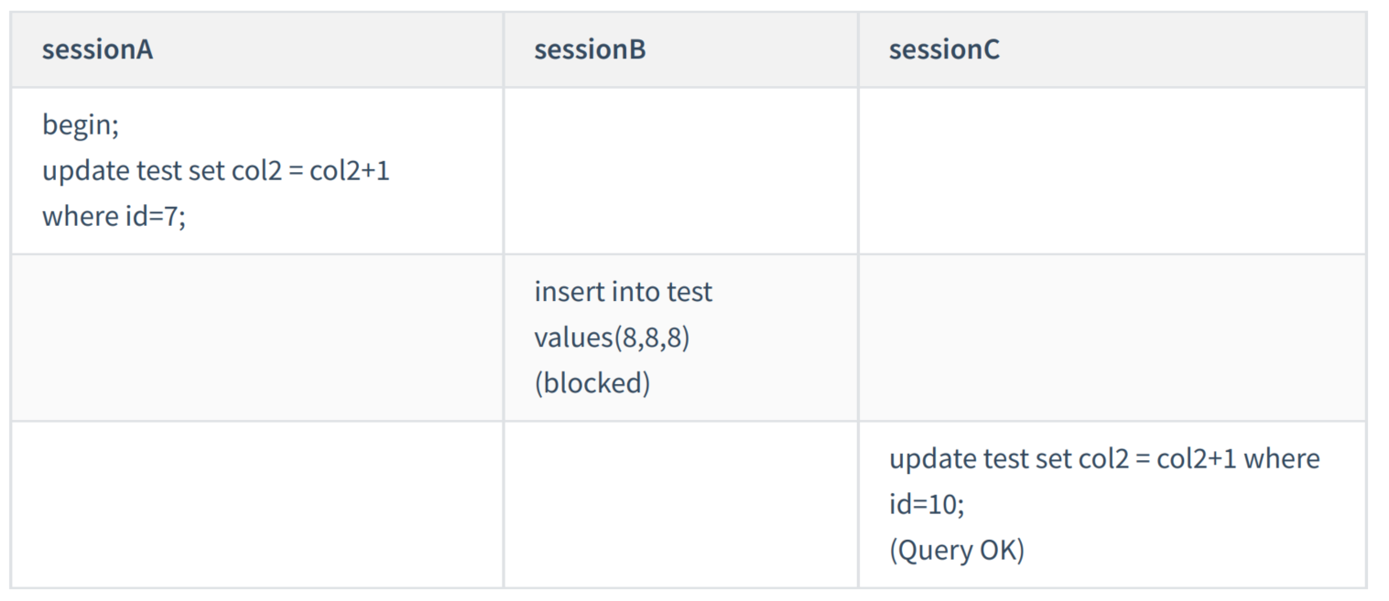This screenshot has height=601, width=1389.
Task: Click the sessionA column header
Action: point(97,49)
